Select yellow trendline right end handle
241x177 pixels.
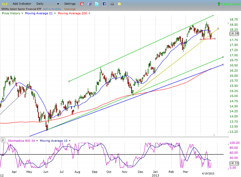tap(218, 29)
